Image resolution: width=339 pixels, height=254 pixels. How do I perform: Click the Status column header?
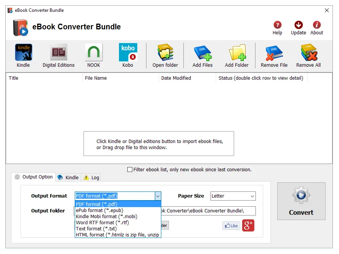coord(262,78)
